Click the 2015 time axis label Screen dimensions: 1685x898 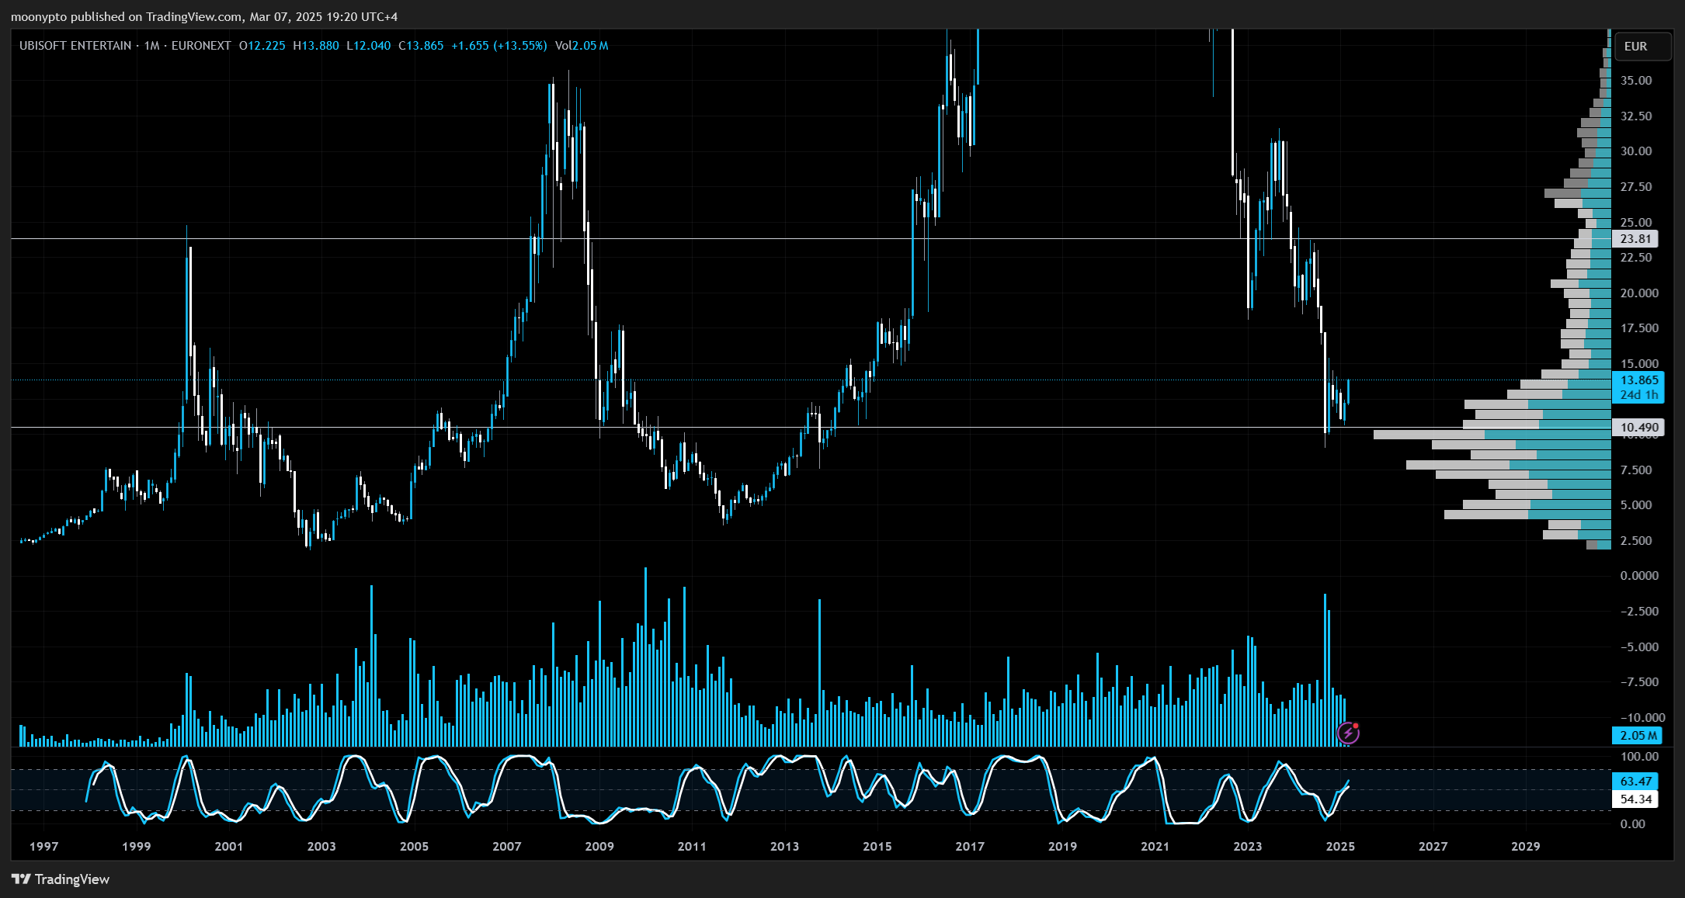click(x=877, y=847)
